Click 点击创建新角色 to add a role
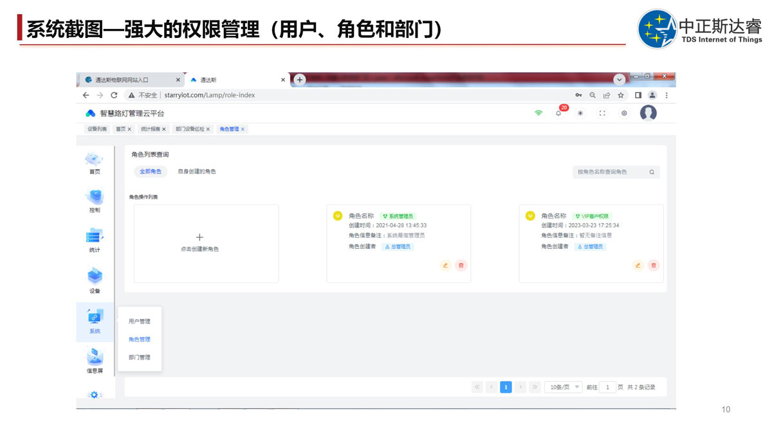Viewport: 772px width, 434px height. tap(199, 243)
